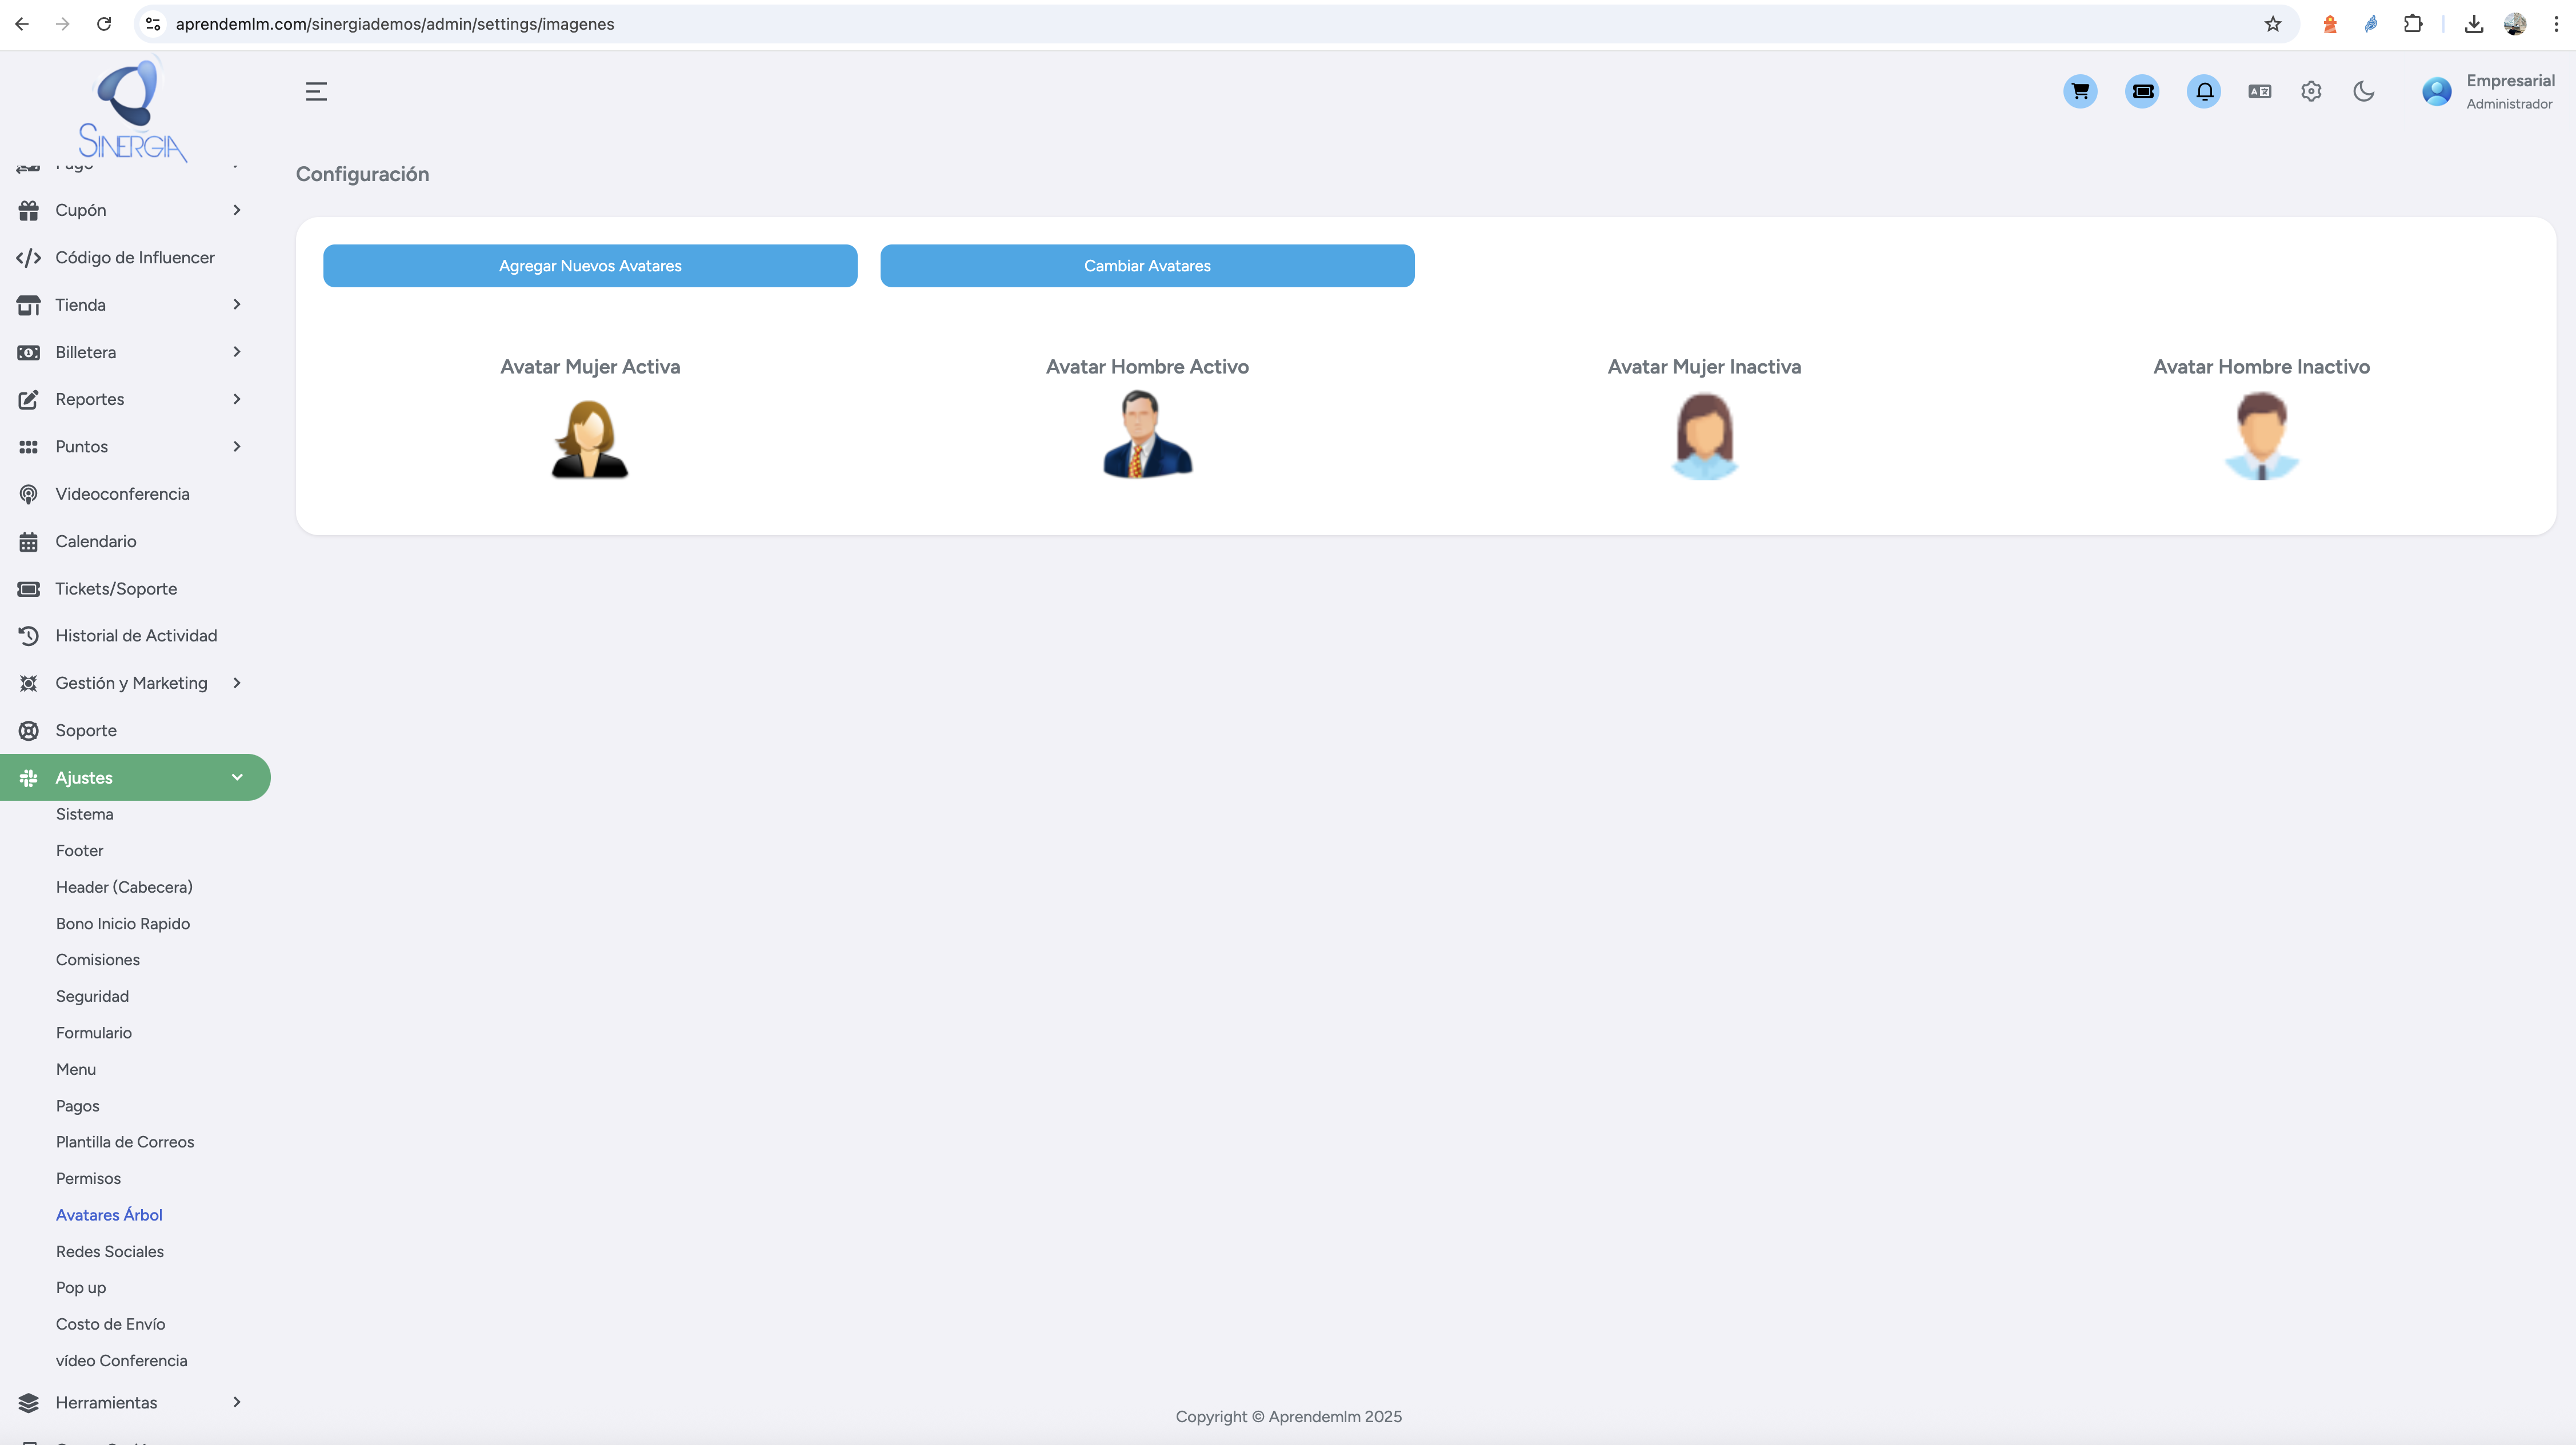Click Agregar Nuevos Avatares button
The height and width of the screenshot is (1445, 2576).
pyautogui.click(x=590, y=266)
